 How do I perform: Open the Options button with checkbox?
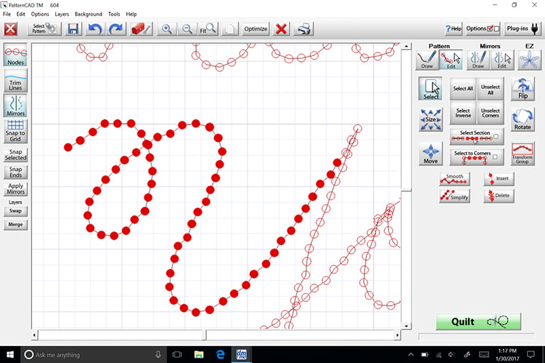point(483,29)
